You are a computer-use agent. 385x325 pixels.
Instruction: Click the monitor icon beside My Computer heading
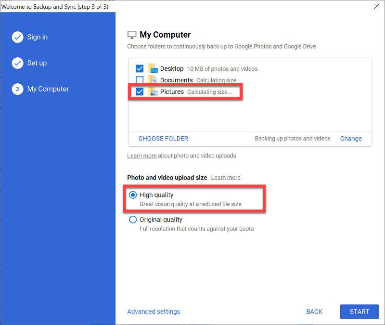pyautogui.click(x=132, y=35)
